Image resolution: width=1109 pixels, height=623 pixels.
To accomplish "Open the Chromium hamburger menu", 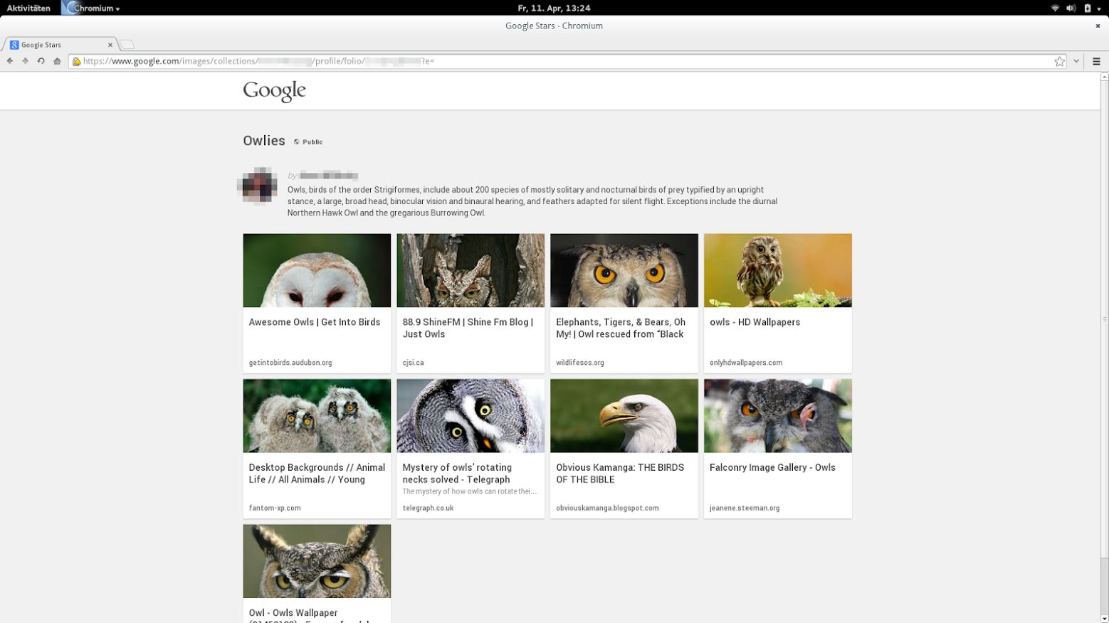I will click(x=1096, y=61).
